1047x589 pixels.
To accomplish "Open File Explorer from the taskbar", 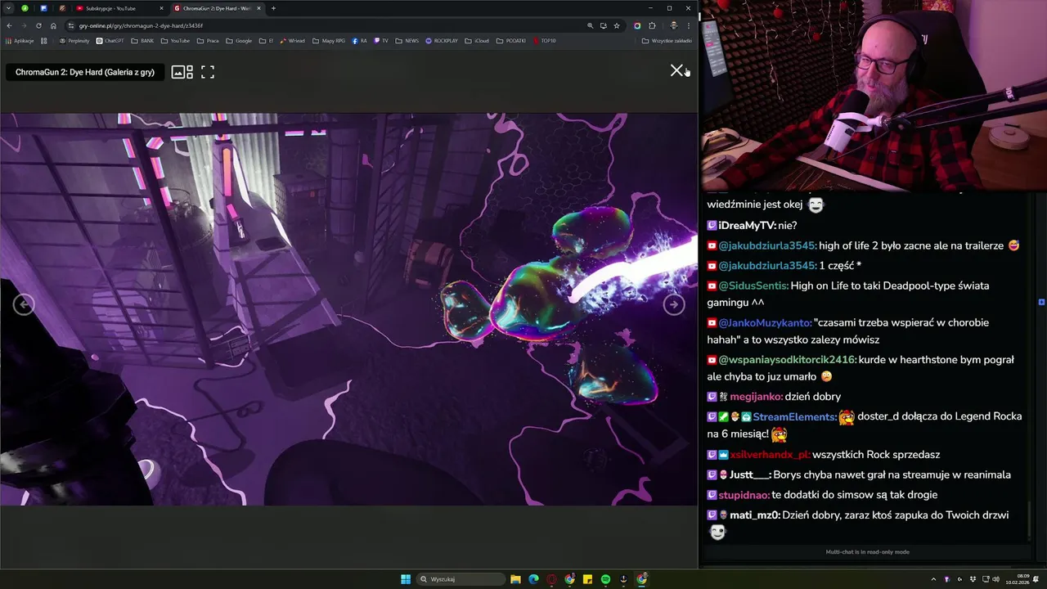I will click(515, 579).
